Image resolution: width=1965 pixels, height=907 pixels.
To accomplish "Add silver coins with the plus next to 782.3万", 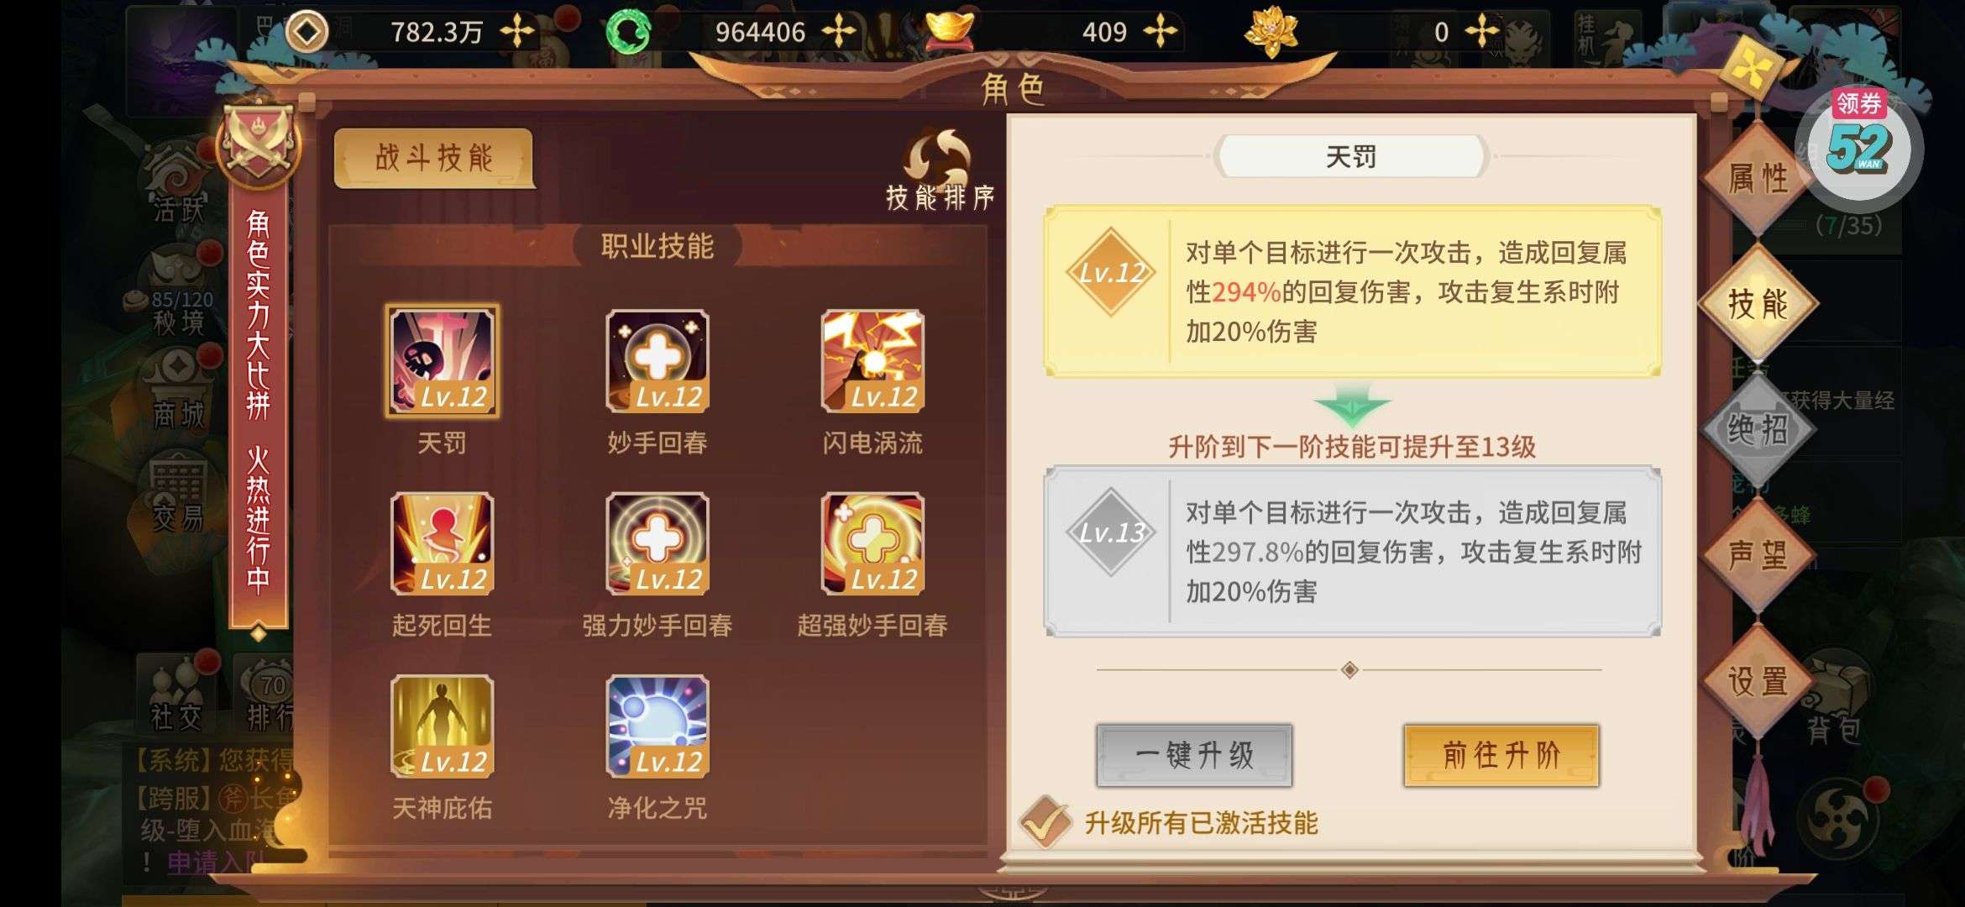I will click(x=517, y=32).
